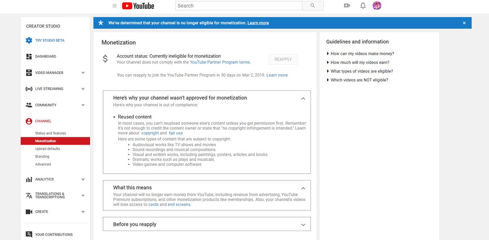Click the Analytics bar chart icon
This screenshot has width=489, height=240.
(x=29, y=179)
